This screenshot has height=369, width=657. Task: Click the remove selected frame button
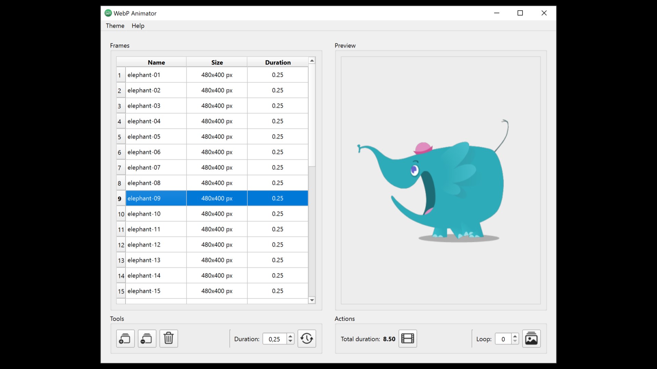click(x=147, y=339)
